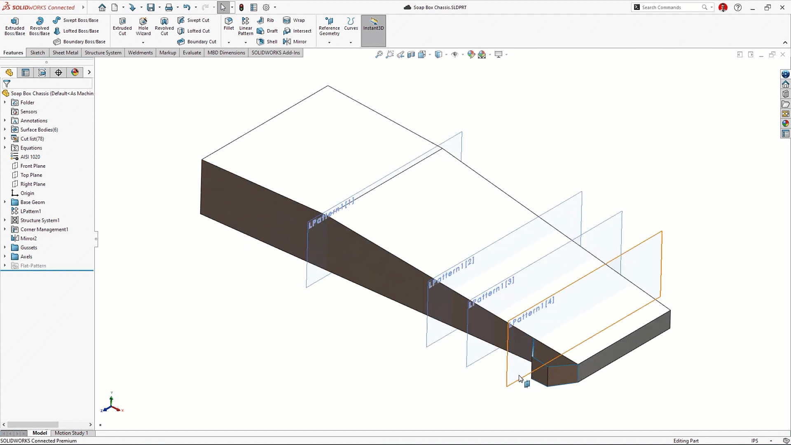Select the Linear Pattern tool
The width and height of the screenshot is (791, 445).
(246, 26)
